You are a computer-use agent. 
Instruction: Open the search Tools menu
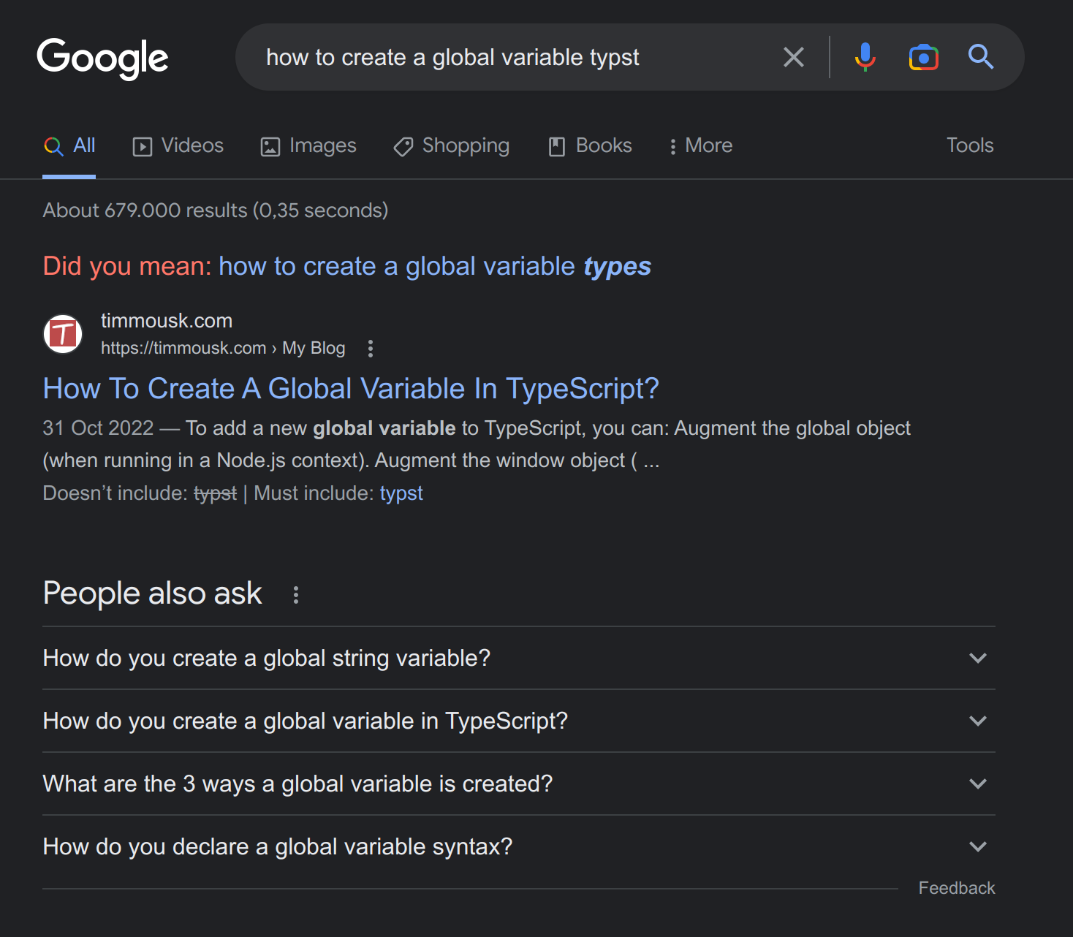coord(969,145)
